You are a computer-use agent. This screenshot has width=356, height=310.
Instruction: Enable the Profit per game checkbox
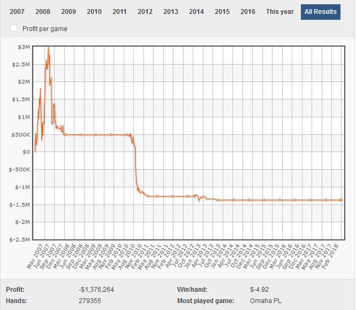(14, 29)
